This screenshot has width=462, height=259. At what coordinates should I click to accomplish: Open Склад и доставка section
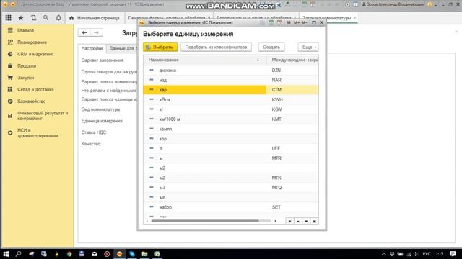coord(35,89)
